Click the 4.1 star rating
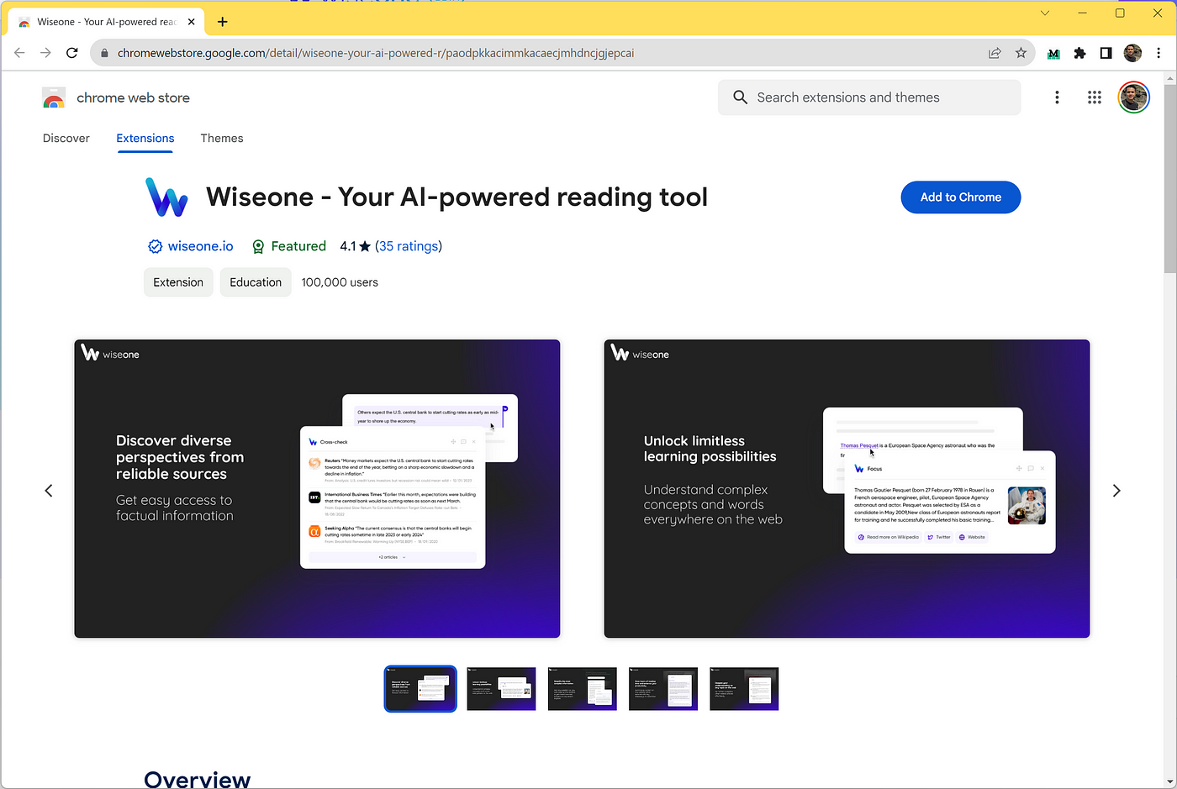 click(355, 246)
